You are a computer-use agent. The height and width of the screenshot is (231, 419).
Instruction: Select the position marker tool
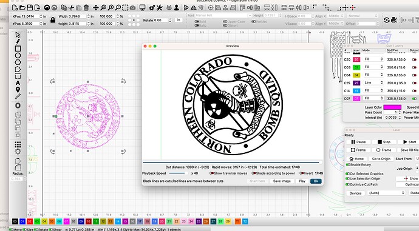click(18, 90)
